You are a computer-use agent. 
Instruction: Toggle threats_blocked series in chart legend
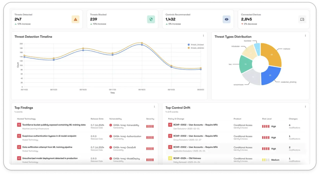(196, 45)
